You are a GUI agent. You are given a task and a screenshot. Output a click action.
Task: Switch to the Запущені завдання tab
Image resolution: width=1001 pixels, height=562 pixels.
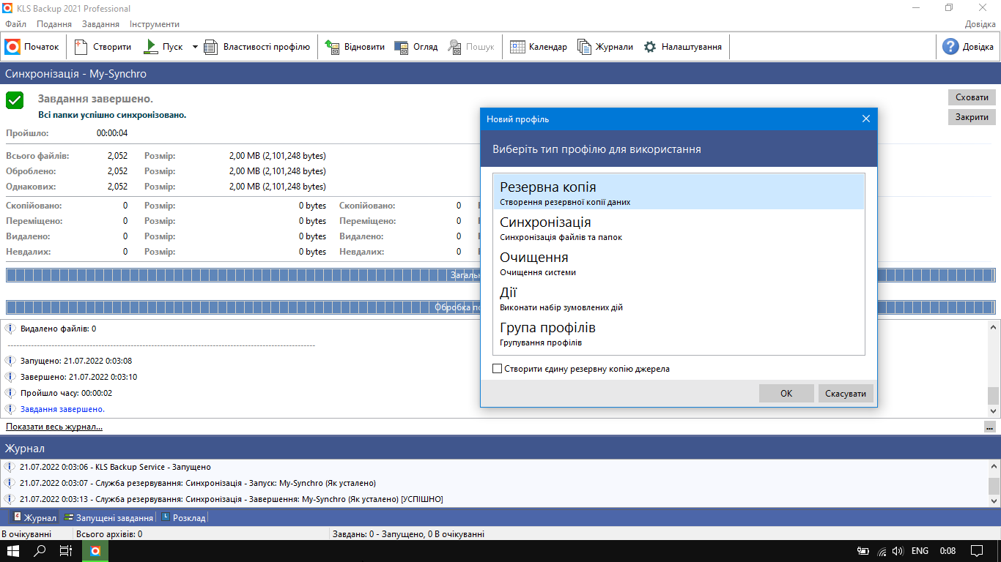click(x=108, y=517)
